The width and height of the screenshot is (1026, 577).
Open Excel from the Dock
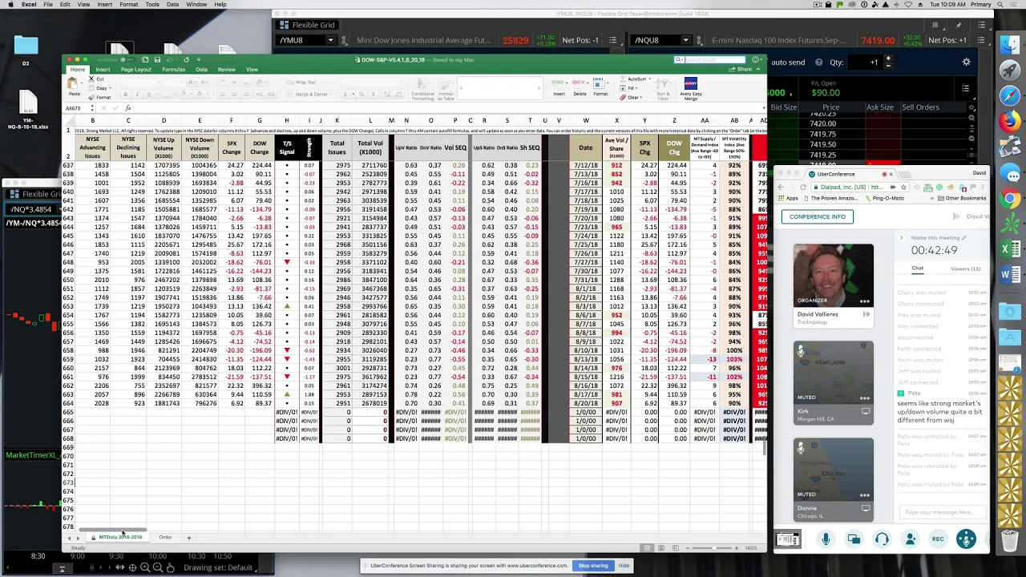pos(1010,250)
